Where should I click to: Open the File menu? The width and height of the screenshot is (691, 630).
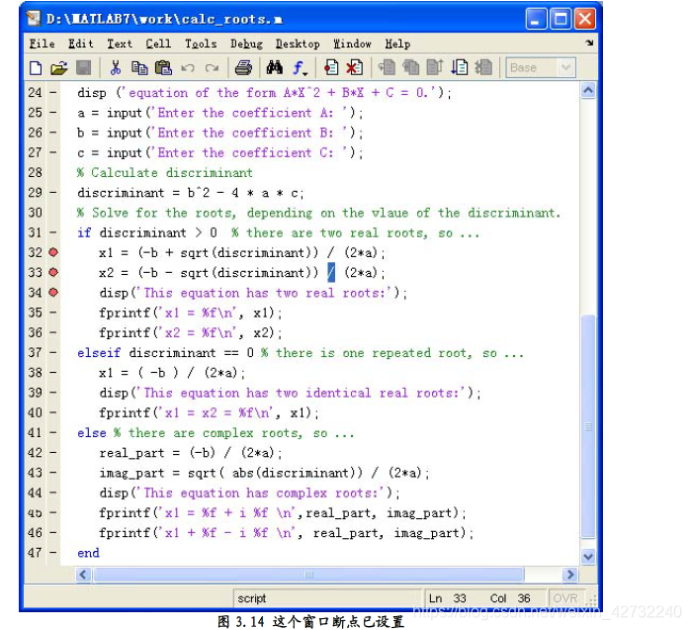click(x=42, y=44)
